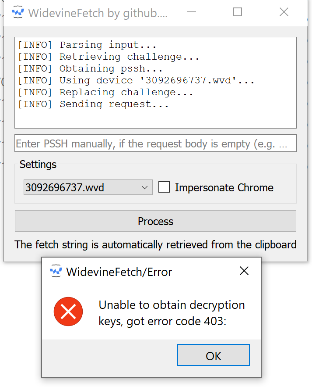Viewport: 312px width, 387px height.
Task: Click the "Obtaining pssh..." log line
Action: click(x=90, y=68)
